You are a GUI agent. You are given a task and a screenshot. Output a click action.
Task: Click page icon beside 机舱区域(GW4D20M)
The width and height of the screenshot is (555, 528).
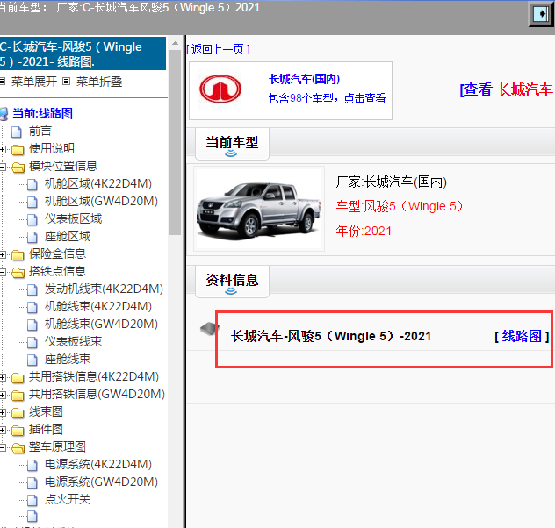point(32,202)
